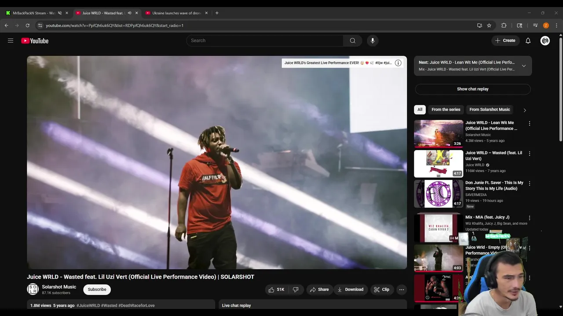The image size is (563, 316).
Task: Open the YouTube account avatar menu
Action: (545, 40)
